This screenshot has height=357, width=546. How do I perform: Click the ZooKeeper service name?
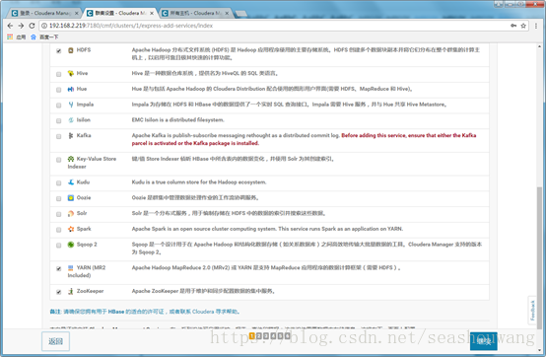click(91, 291)
